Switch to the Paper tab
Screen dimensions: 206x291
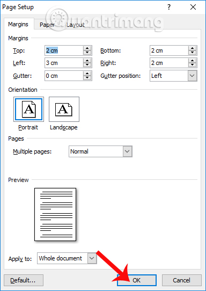click(x=47, y=25)
